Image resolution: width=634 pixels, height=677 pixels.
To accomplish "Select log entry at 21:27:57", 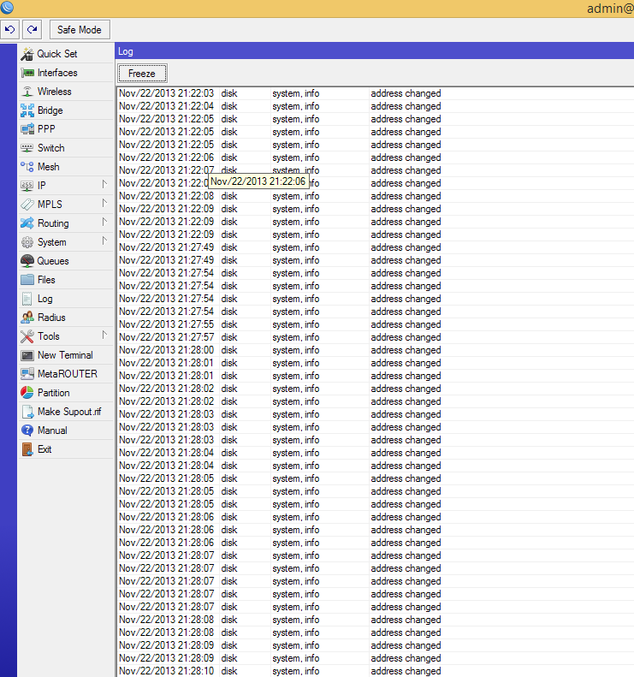I will coord(376,337).
